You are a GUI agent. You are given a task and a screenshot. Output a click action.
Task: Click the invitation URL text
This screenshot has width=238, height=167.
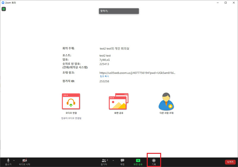137,73
